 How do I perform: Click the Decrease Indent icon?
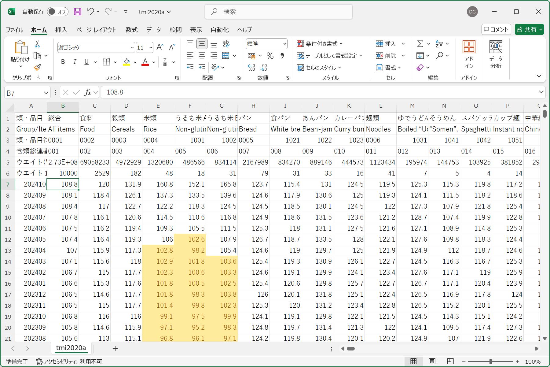click(190, 67)
